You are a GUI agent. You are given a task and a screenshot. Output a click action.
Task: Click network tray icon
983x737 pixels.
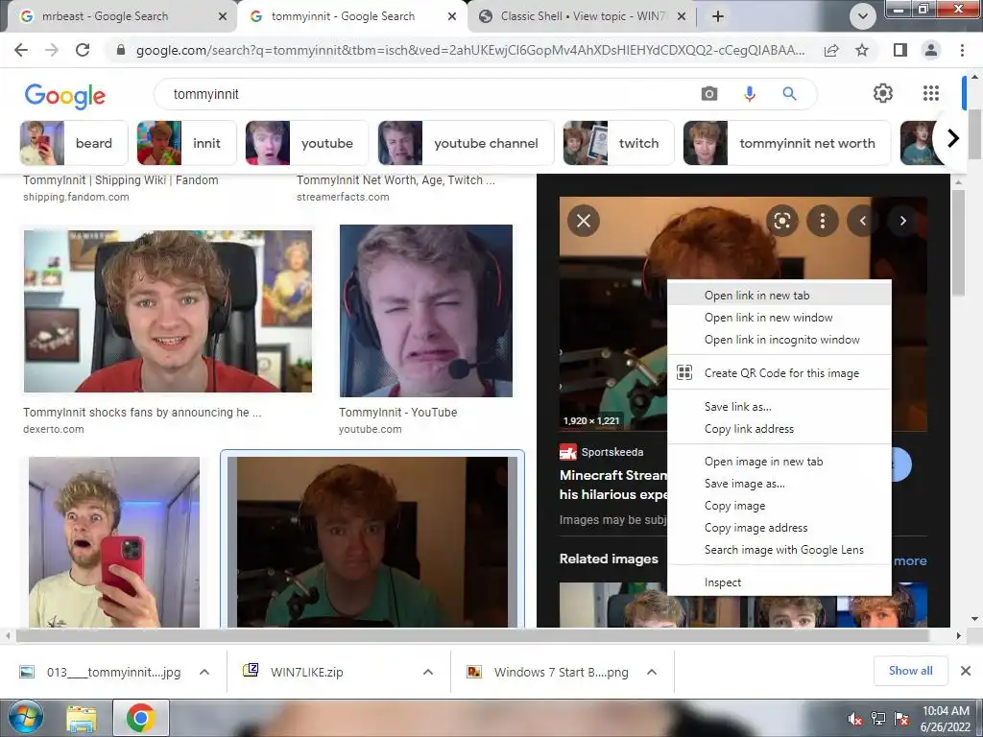click(878, 719)
